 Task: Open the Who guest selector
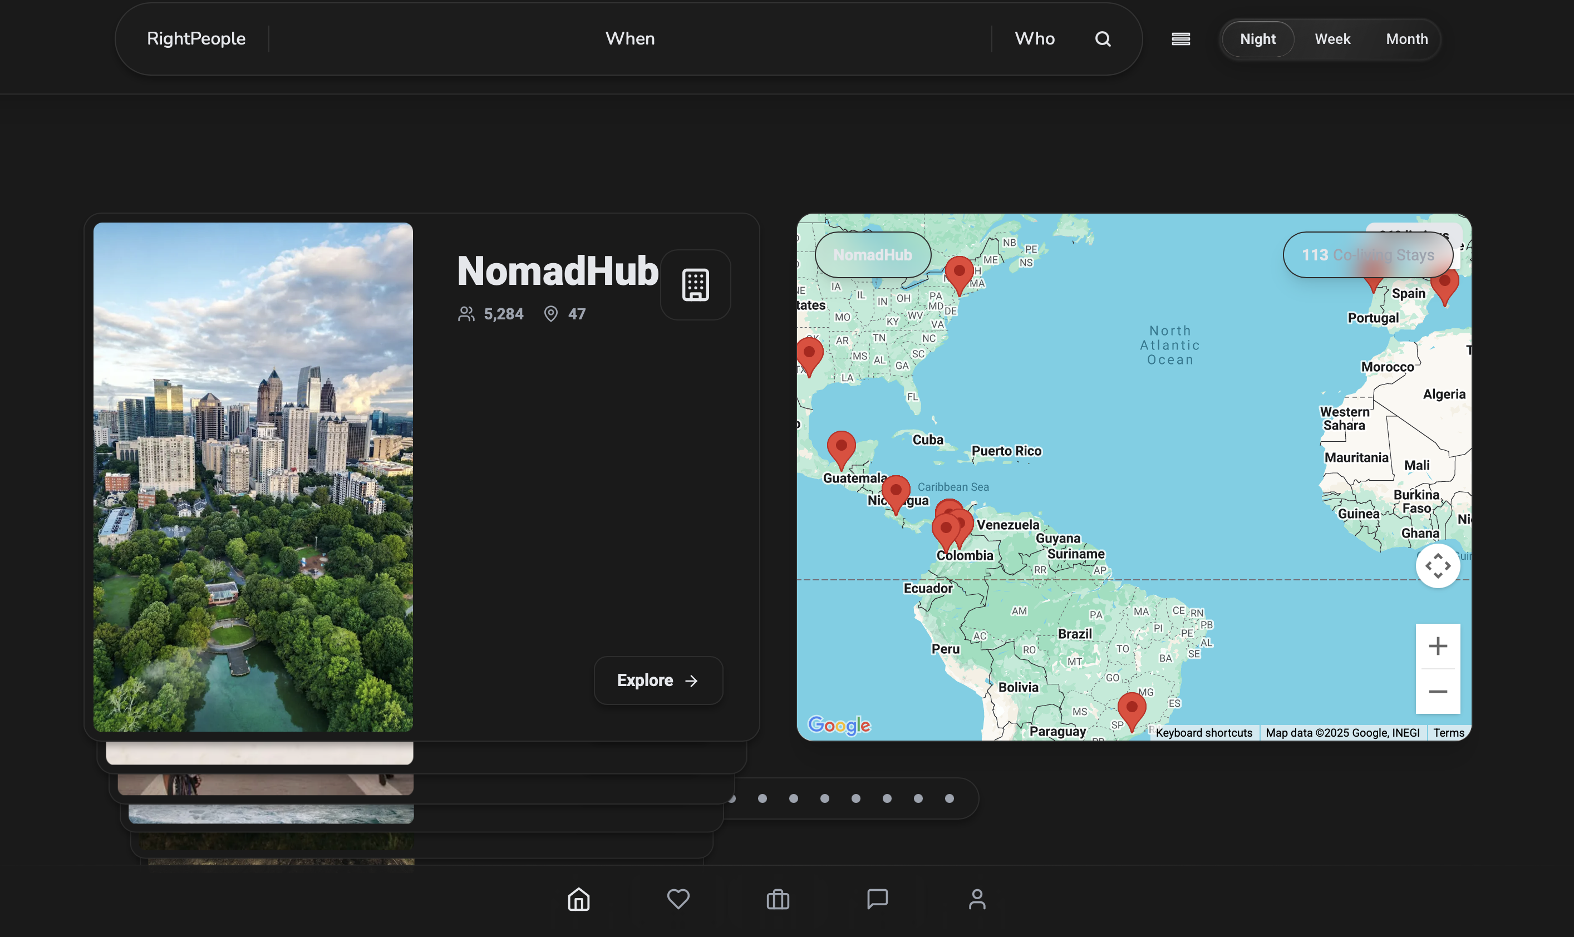1035,38
